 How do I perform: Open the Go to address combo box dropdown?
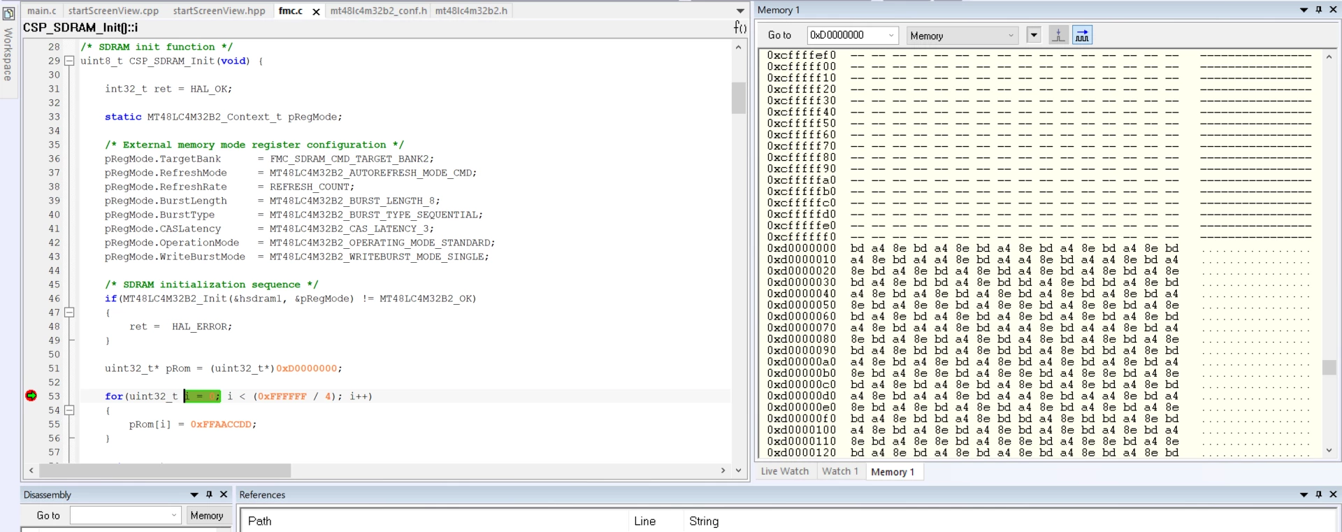tap(891, 35)
